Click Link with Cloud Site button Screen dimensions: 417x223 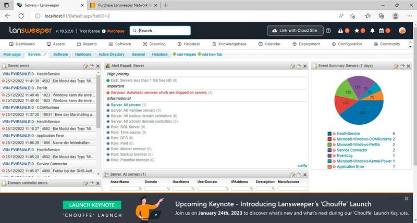295,31
